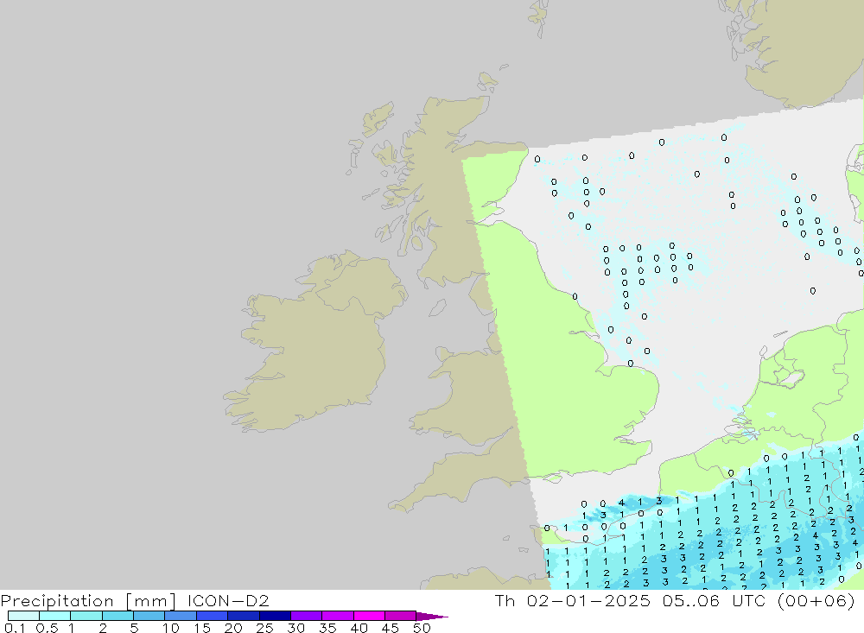The image size is (864, 633).
Task: Pick the 35–40 mm legend color swatch
Action: click(x=338, y=616)
